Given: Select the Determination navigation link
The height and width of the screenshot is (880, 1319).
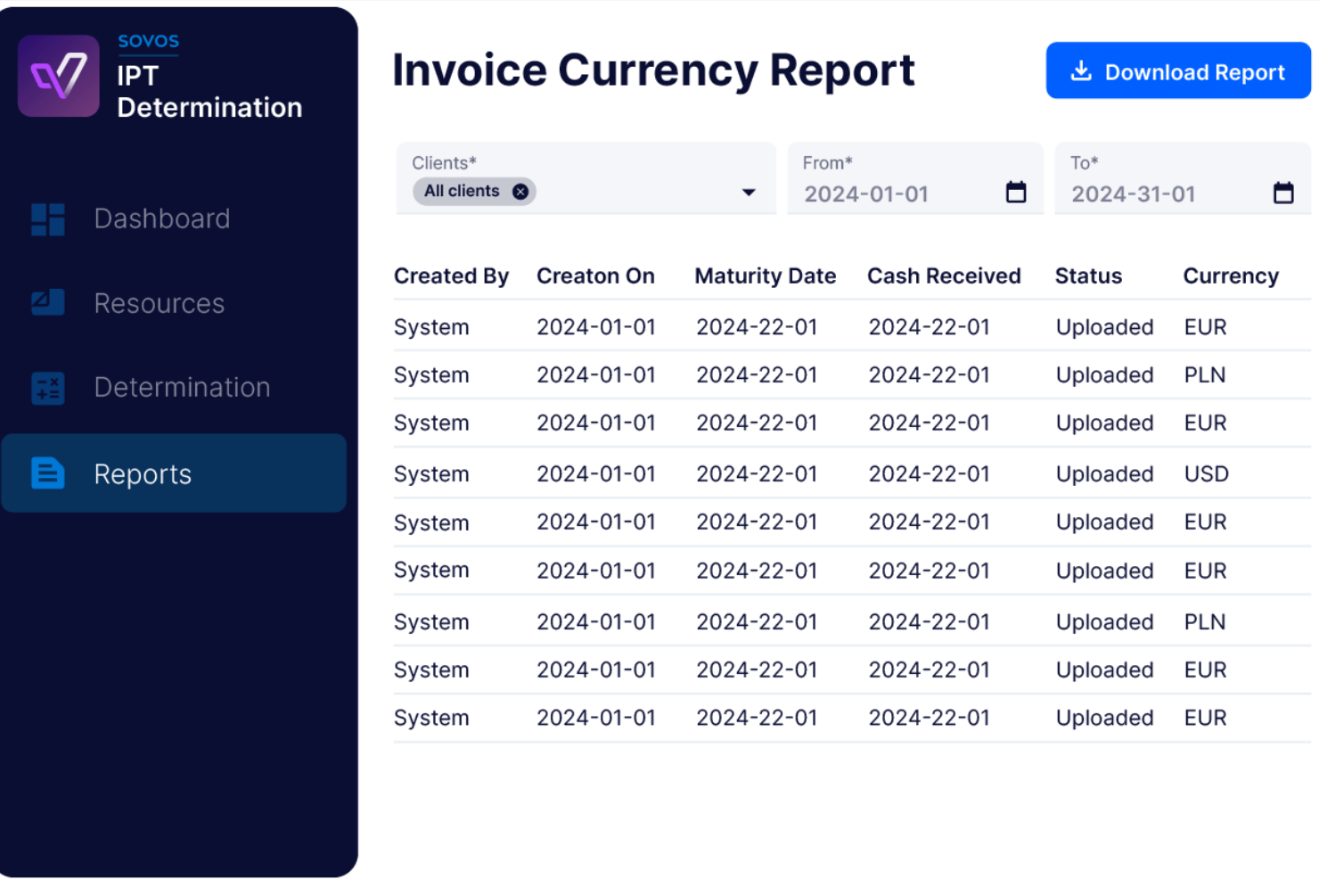Looking at the screenshot, I should coord(182,387).
